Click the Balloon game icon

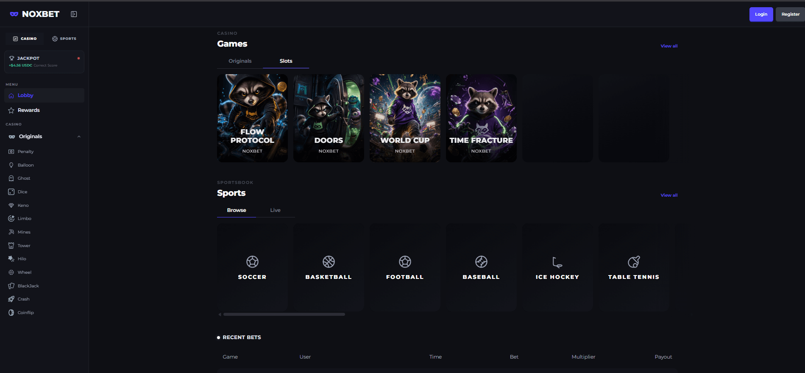[x=11, y=165]
